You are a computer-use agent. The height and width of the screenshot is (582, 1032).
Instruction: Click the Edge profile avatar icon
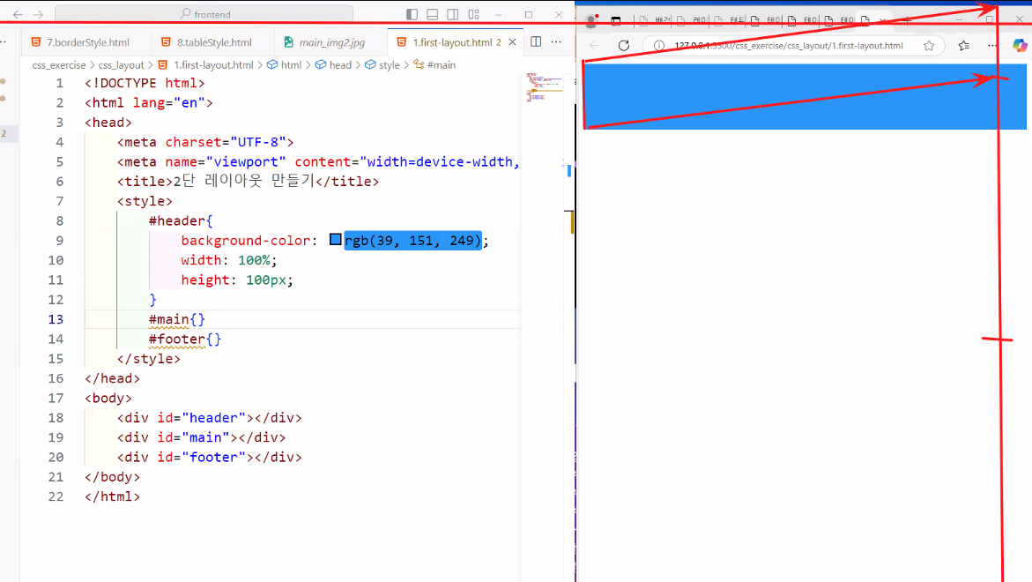[591, 20]
